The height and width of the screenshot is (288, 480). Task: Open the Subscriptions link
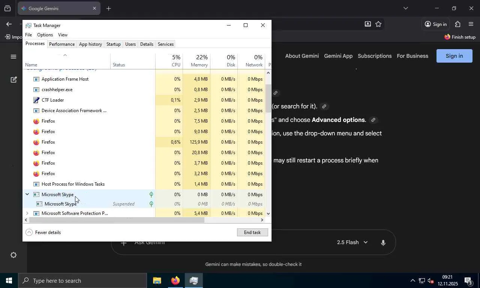click(x=375, y=56)
